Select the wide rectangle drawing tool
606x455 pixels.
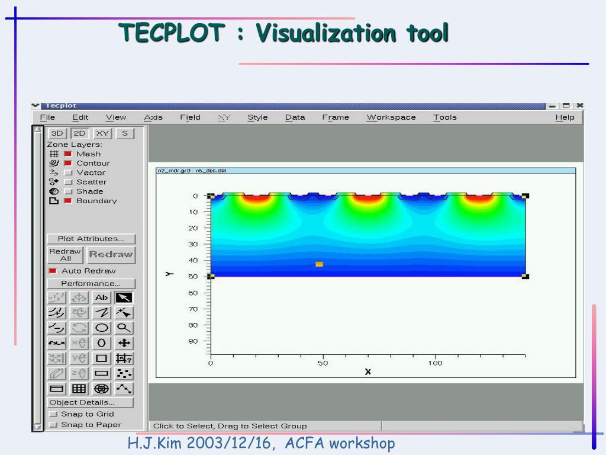pyautogui.click(x=102, y=373)
